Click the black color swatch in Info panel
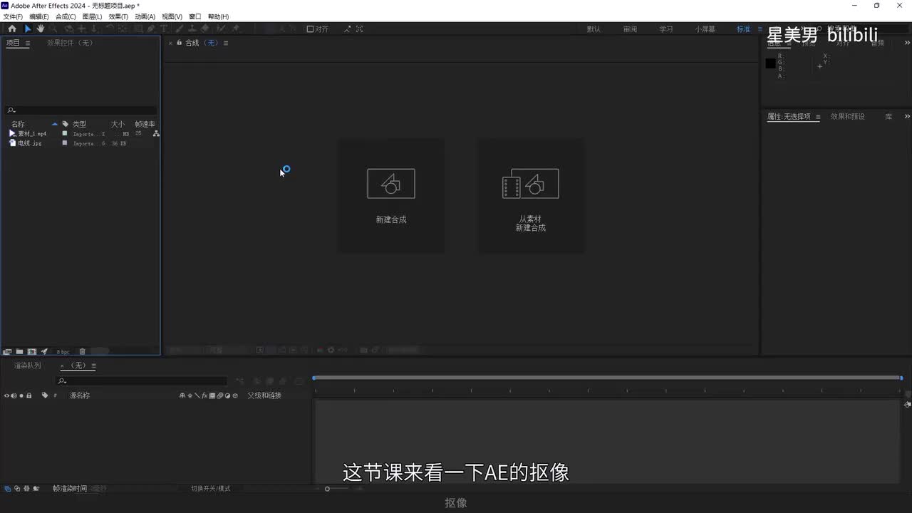The width and height of the screenshot is (912, 513). tap(770, 63)
